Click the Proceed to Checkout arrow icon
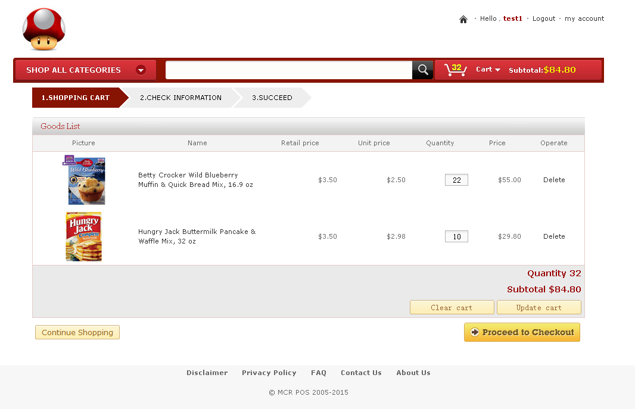The image size is (635, 409). (x=475, y=332)
